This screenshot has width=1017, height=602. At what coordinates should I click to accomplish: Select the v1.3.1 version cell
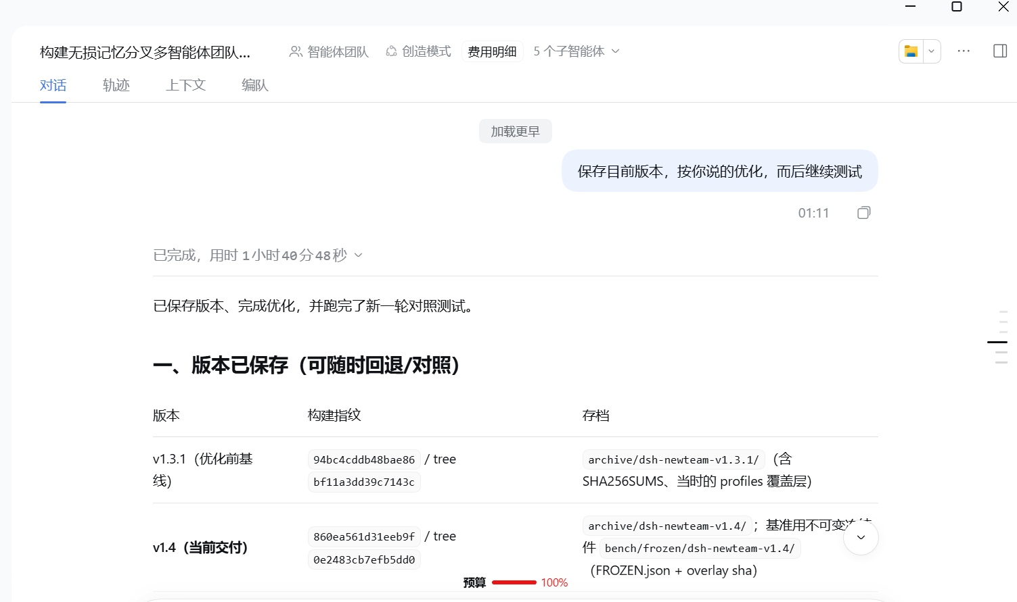click(203, 470)
